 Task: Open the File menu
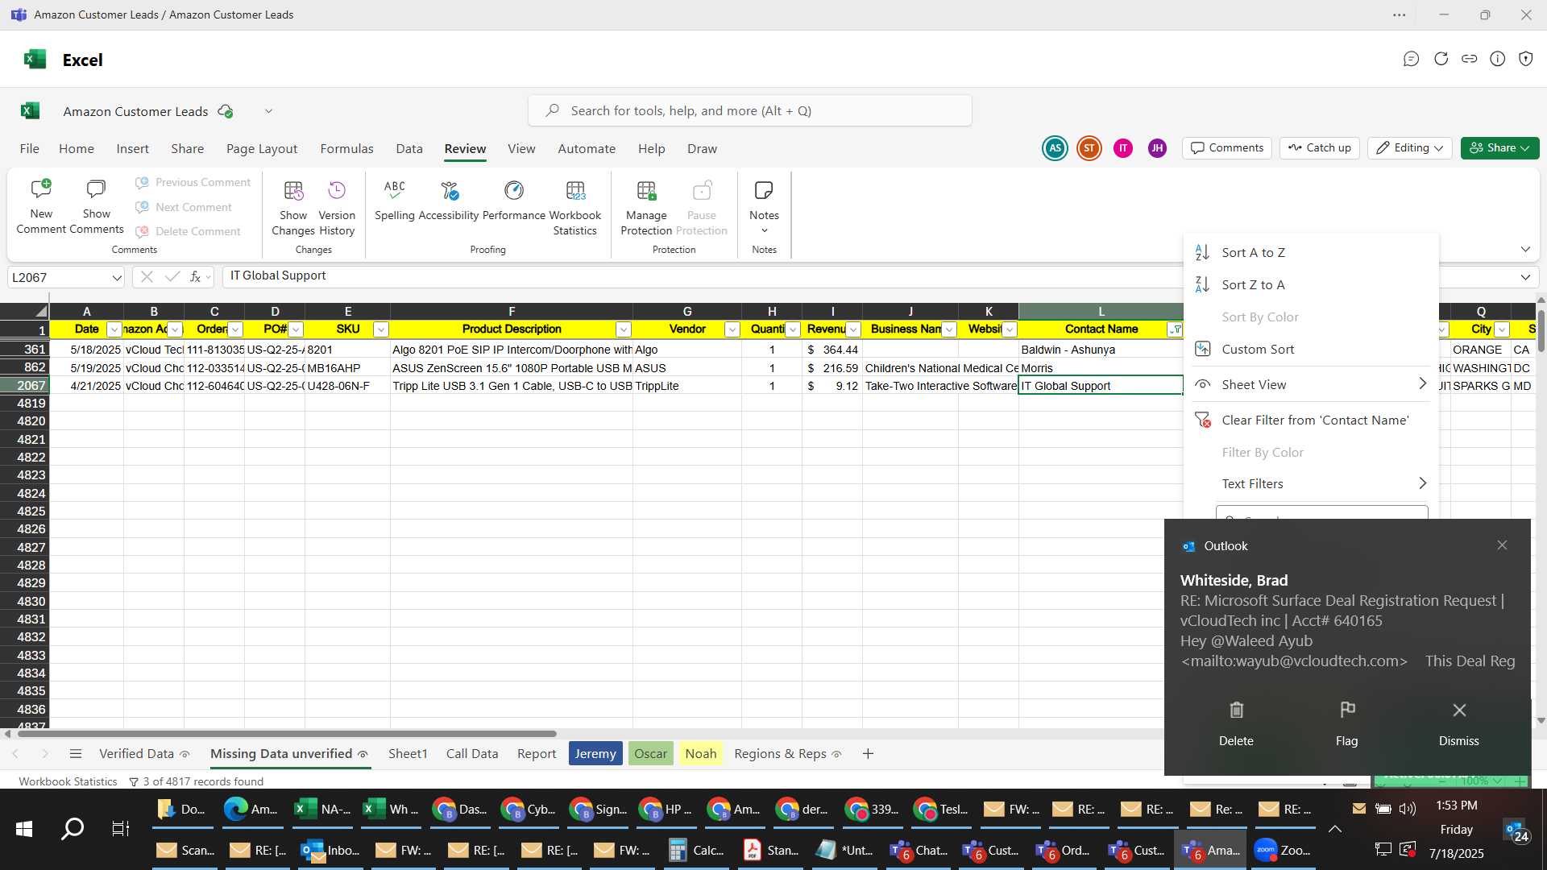[30, 149]
